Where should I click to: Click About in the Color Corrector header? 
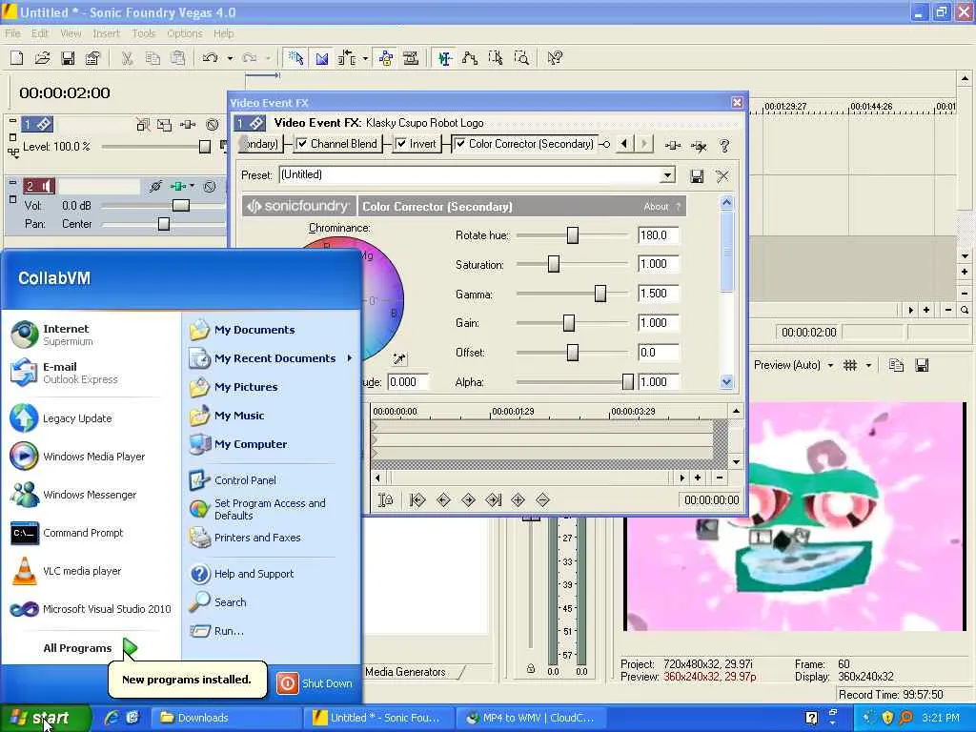(656, 207)
